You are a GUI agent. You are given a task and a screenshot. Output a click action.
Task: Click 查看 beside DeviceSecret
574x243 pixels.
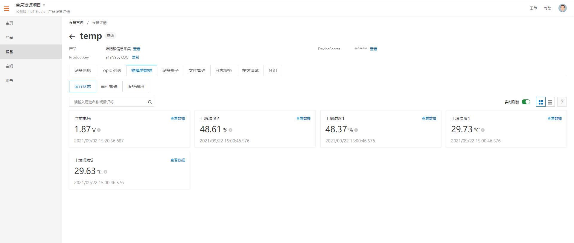pyautogui.click(x=373, y=49)
